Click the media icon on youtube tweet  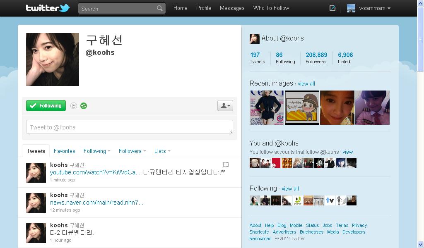tap(226, 165)
